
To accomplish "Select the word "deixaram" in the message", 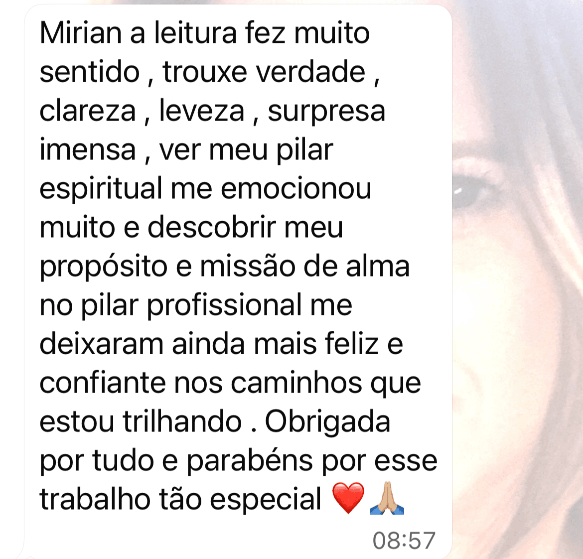I will [102, 344].
